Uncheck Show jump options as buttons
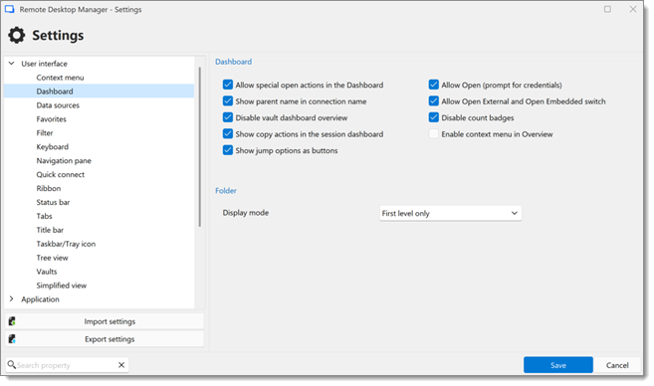The height and width of the screenshot is (386, 654). 228,150
